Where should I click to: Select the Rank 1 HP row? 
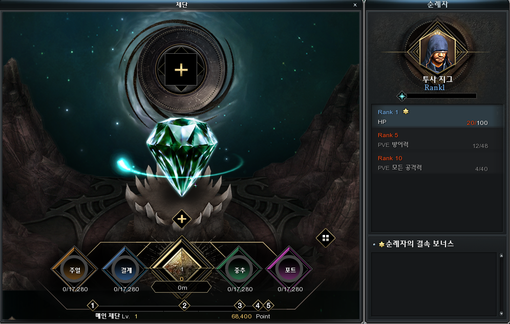coord(437,116)
